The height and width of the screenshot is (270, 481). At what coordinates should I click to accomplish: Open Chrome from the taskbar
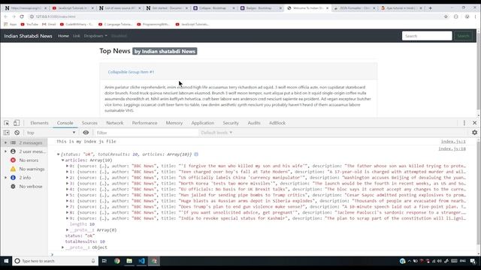click(x=117, y=261)
